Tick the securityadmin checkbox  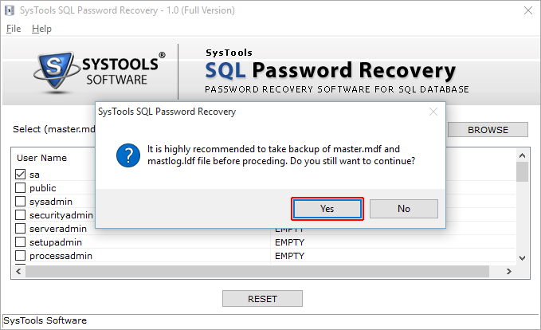pyautogui.click(x=21, y=214)
